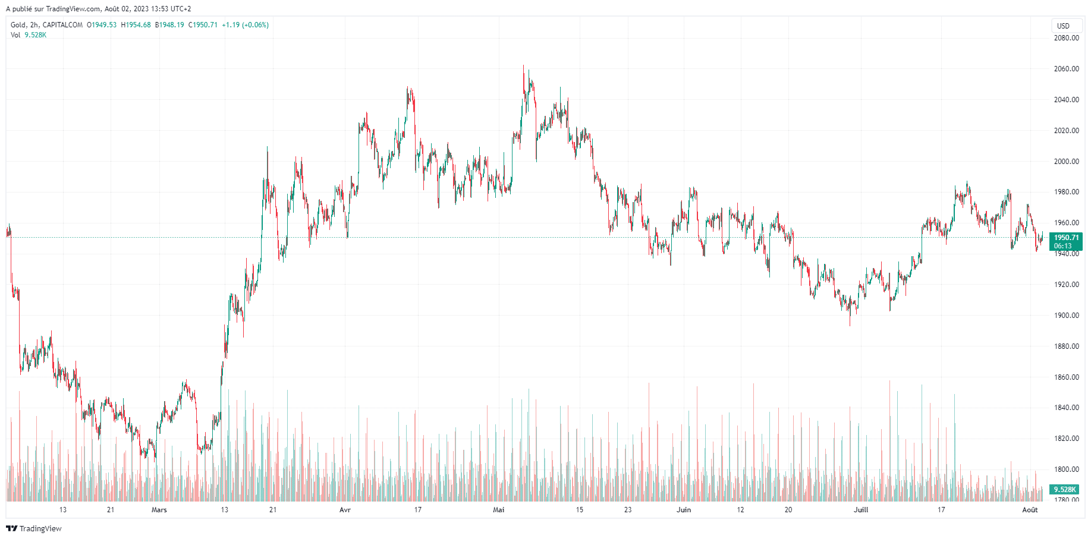1091x539 pixels.
Task: Click the 1980.00 price axis label
Action: pyautogui.click(x=1067, y=192)
